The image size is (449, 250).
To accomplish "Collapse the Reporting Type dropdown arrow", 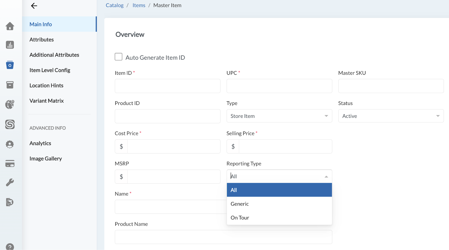I will [x=326, y=177].
